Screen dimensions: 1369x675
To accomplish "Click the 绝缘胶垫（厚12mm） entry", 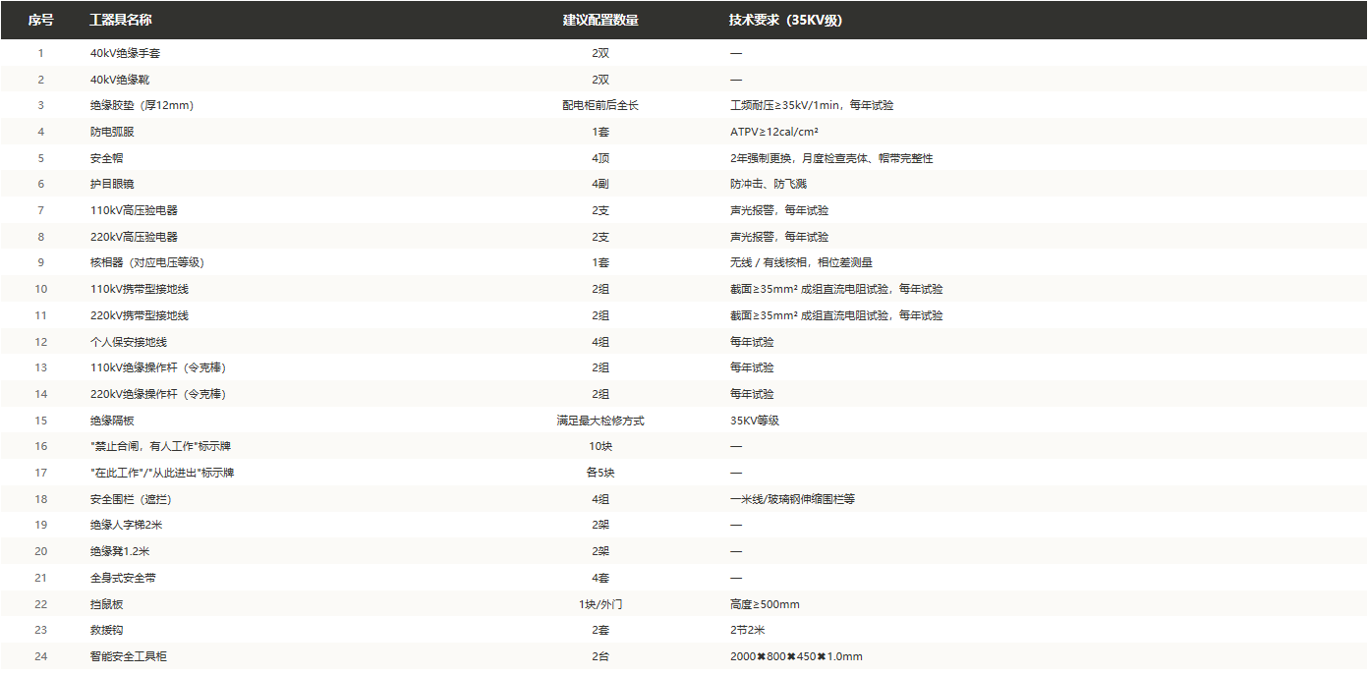I will [x=142, y=105].
